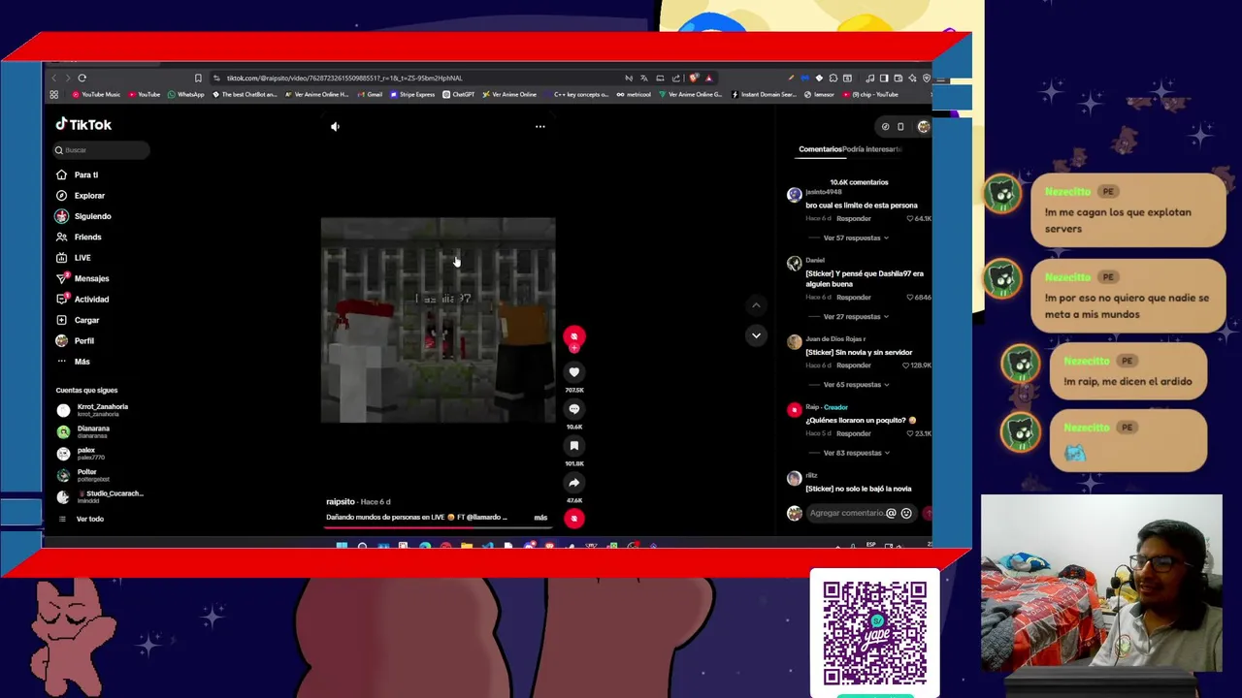Open the Para ti home feed
The width and height of the screenshot is (1242, 698).
pos(78,174)
